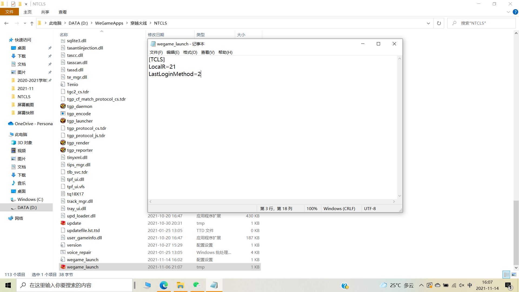Viewport: 519px width, 292px height.
Task: Switch to details view layout toggle
Action: [507, 274]
